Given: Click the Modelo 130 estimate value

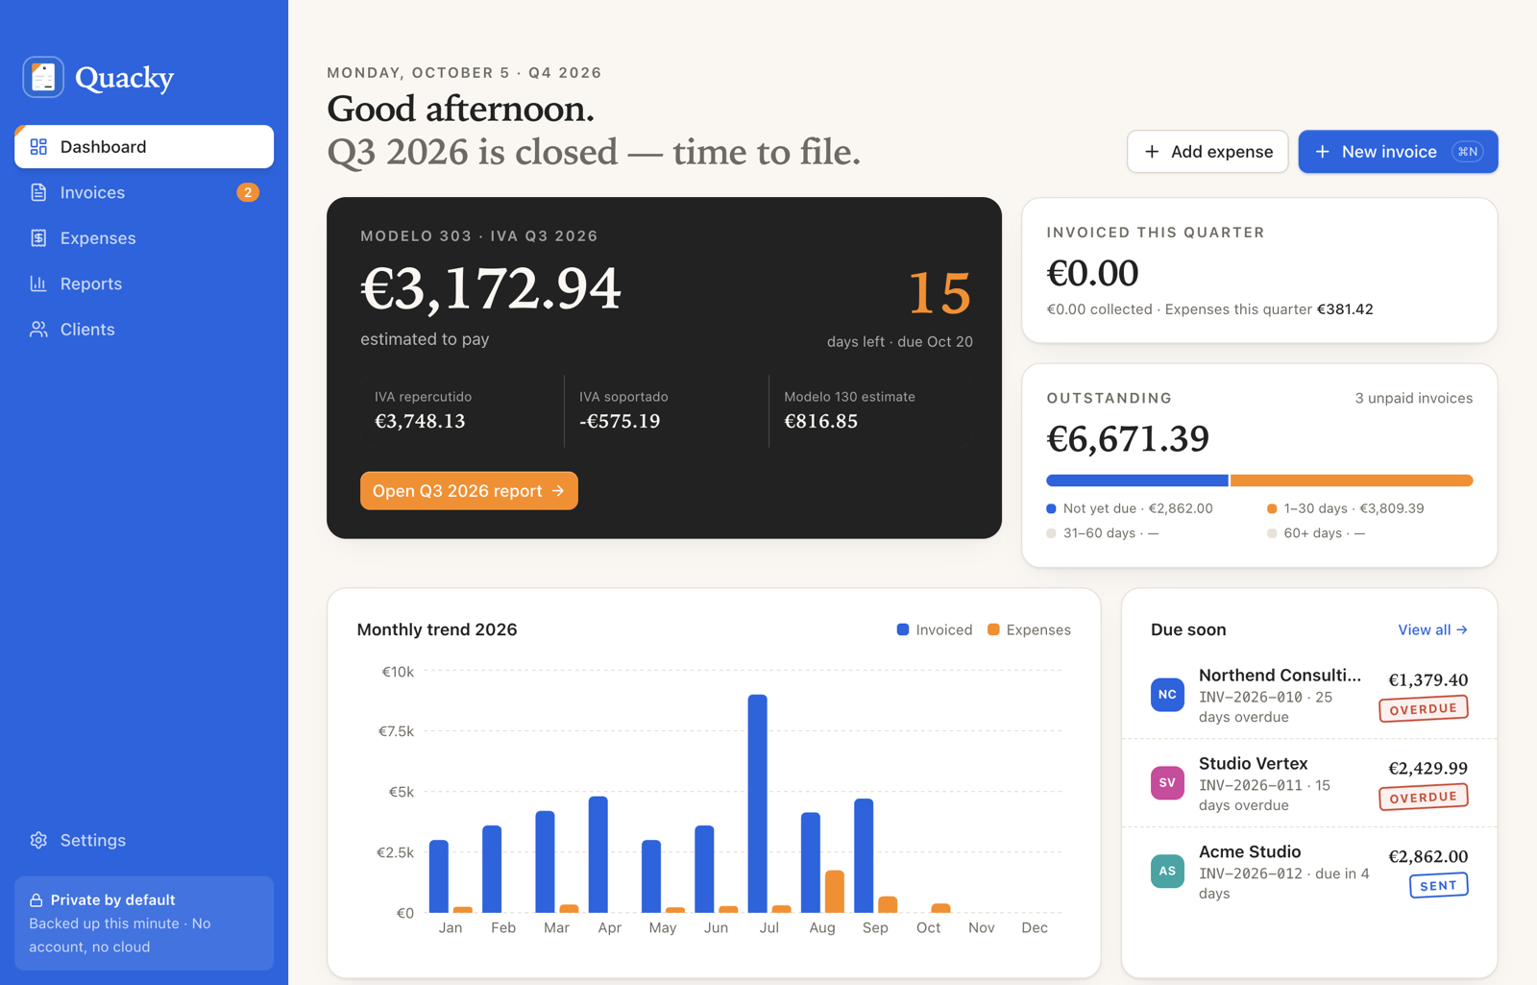Looking at the screenshot, I should coord(821,421).
